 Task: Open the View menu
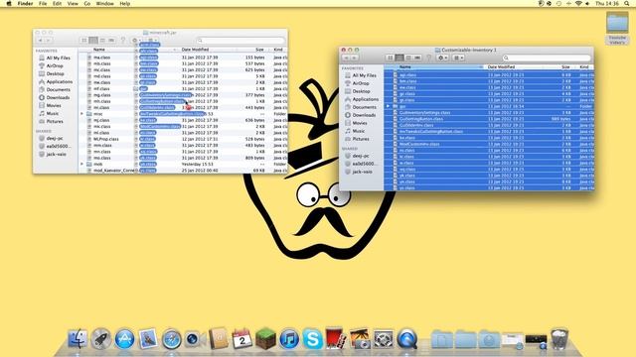pos(73,3)
